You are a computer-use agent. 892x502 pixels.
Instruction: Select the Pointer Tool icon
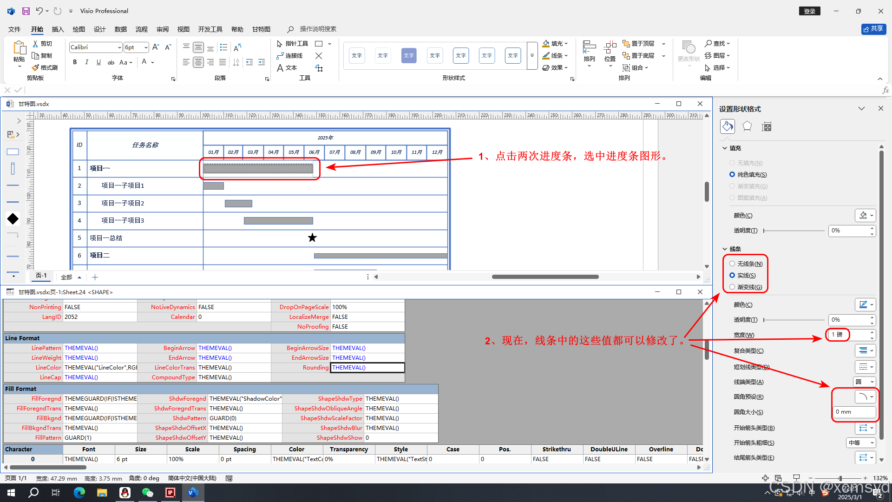[x=280, y=44]
